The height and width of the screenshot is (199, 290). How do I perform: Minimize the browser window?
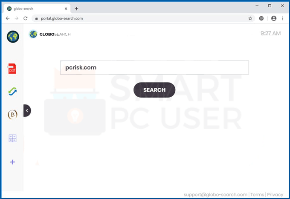(x=257, y=6)
